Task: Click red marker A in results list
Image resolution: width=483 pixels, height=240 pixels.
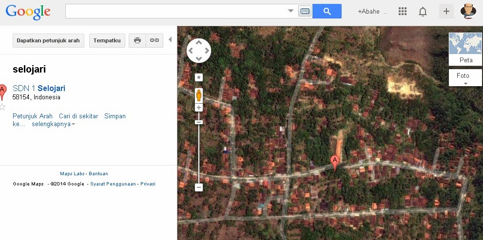Action: coord(2,92)
